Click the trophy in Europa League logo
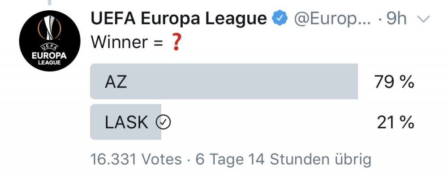 50,28
